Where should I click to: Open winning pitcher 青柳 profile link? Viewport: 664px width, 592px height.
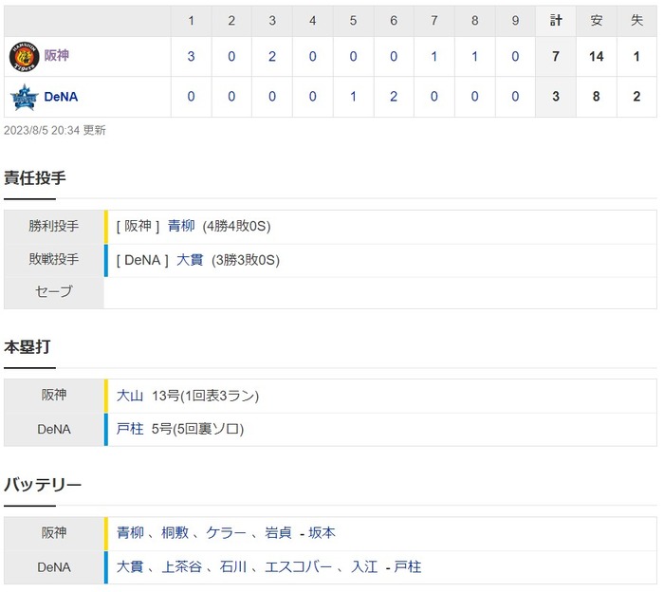click(181, 226)
